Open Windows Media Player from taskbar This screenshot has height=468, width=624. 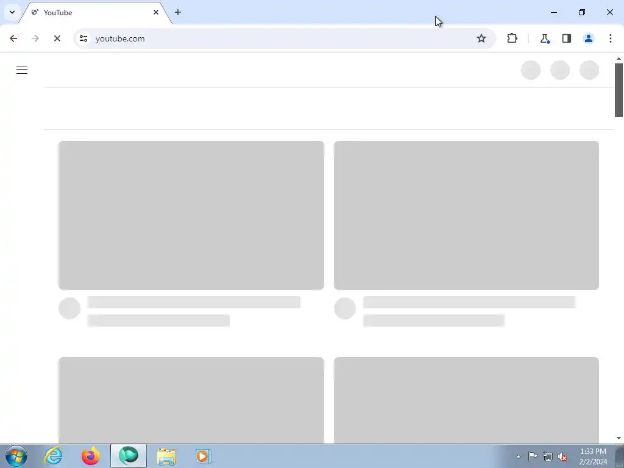203,456
